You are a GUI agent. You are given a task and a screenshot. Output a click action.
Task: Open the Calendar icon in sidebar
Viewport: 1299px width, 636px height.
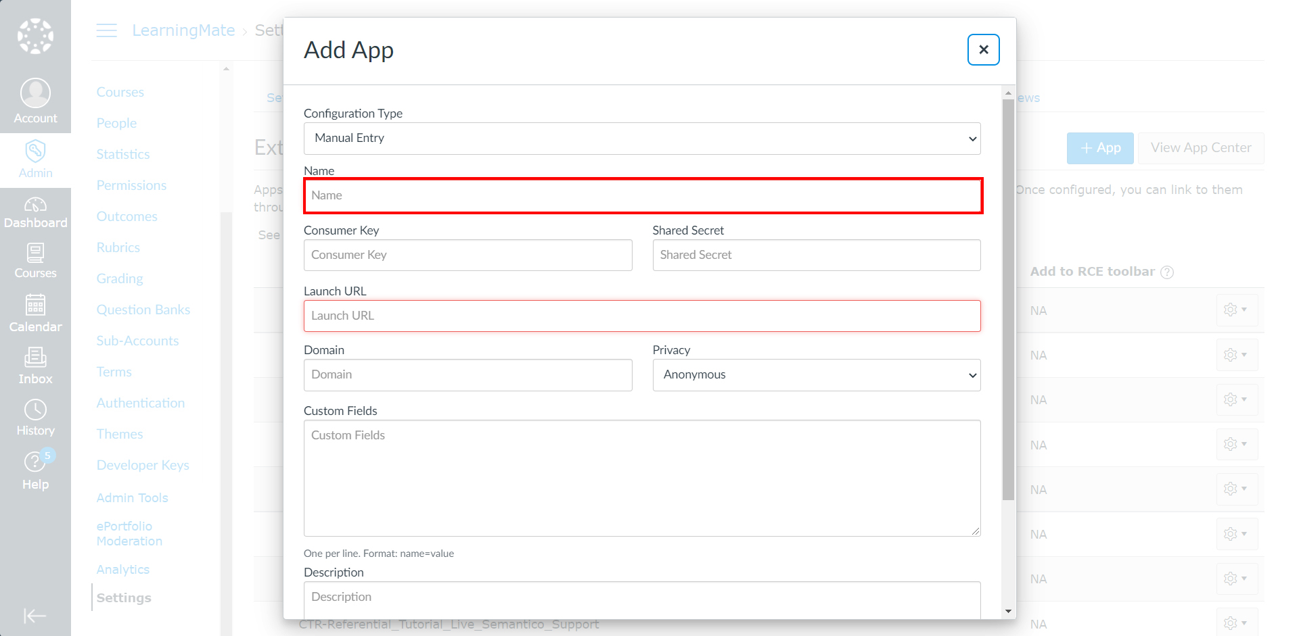pyautogui.click(x=35, y=305)
